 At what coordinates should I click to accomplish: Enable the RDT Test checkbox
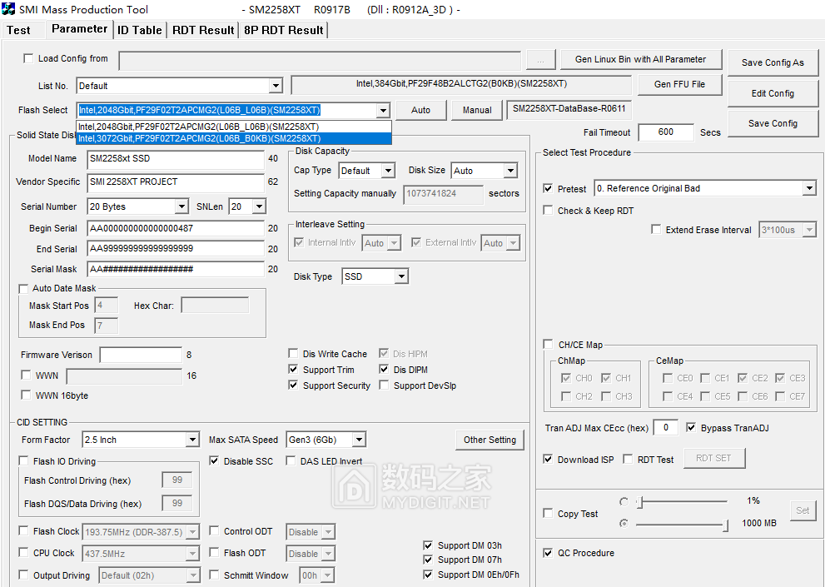(x=628, y=459)
